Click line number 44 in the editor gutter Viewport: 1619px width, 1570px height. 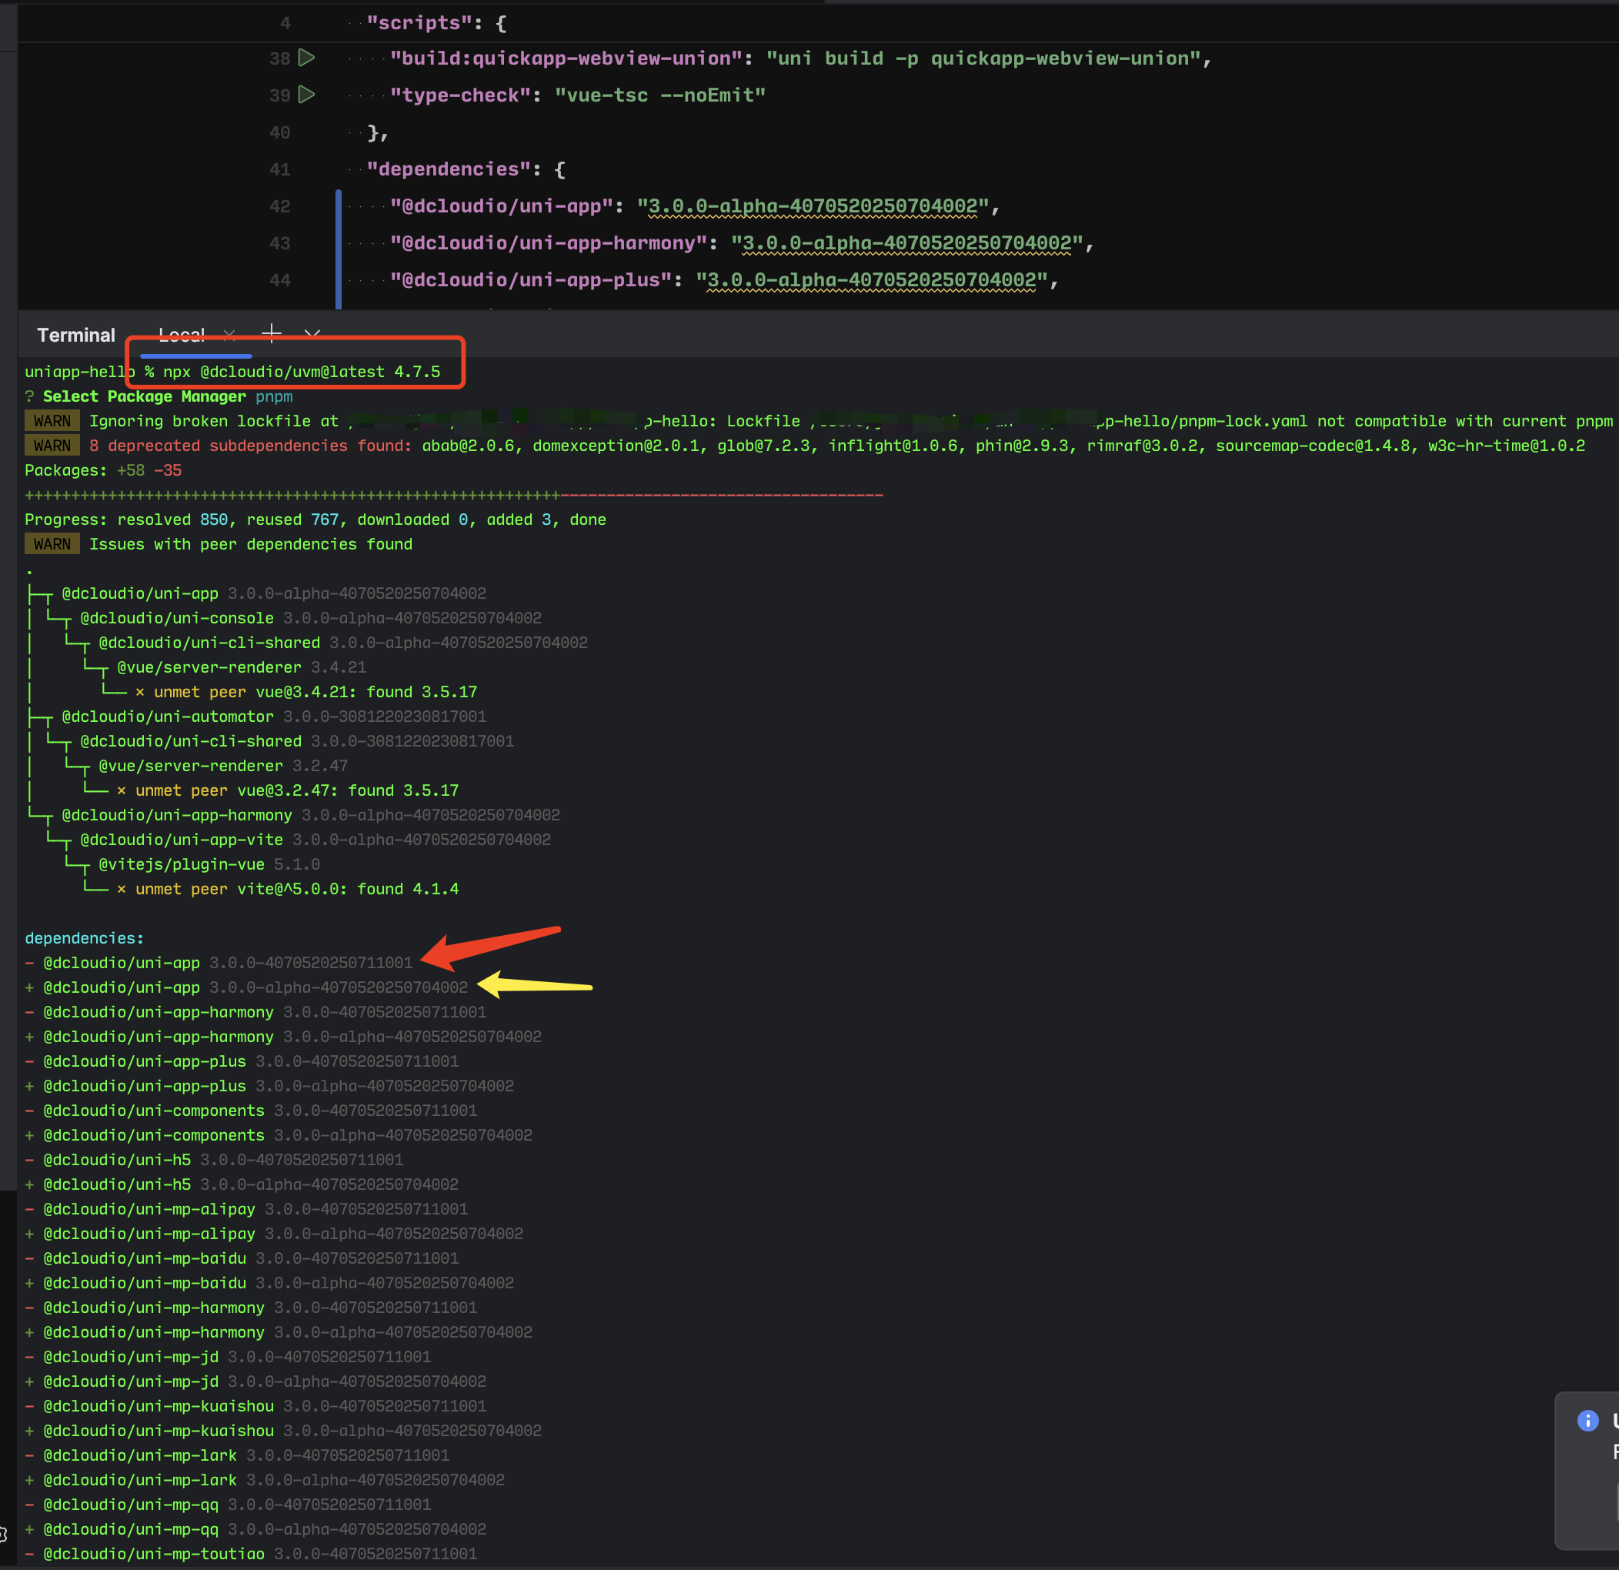coord(280,281)
